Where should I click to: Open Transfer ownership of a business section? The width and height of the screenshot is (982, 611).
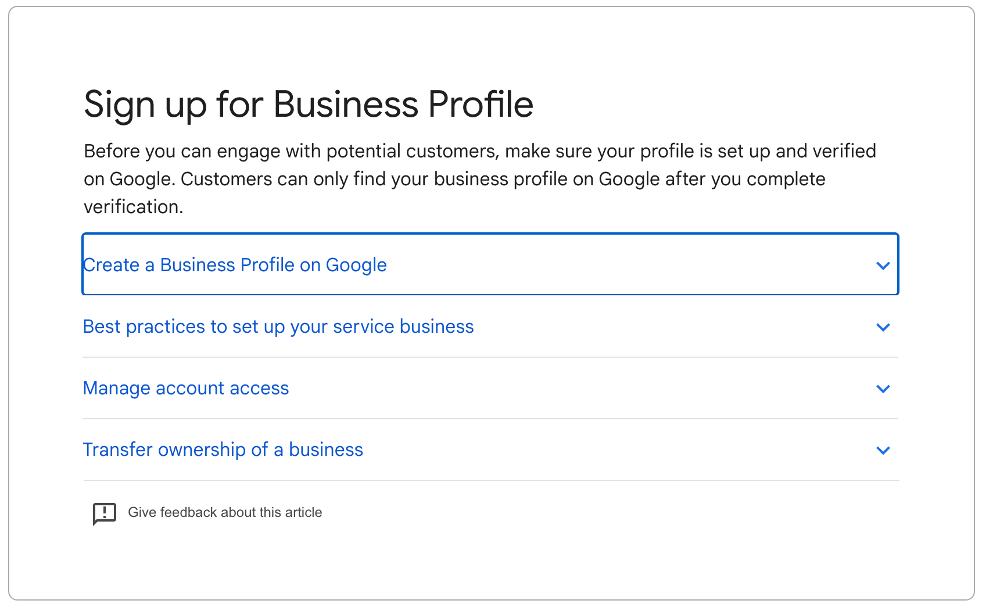223,450
